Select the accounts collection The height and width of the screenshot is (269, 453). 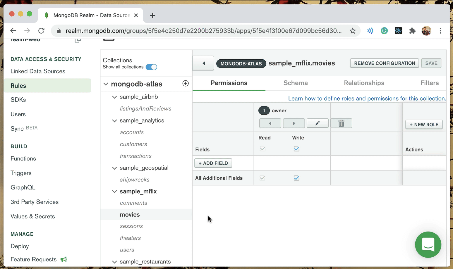coord(132,132)
